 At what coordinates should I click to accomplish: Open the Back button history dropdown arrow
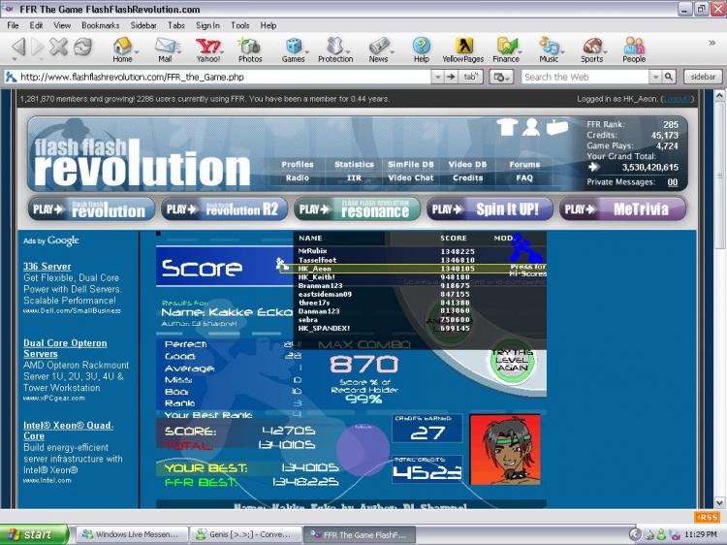[15, 59]
